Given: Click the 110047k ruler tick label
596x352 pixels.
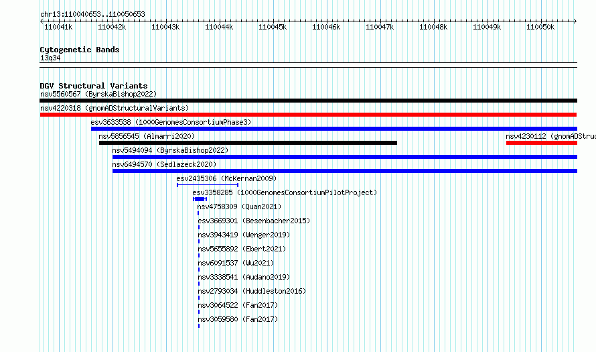Looking at the screenshot, I should [x=380, y=27].
